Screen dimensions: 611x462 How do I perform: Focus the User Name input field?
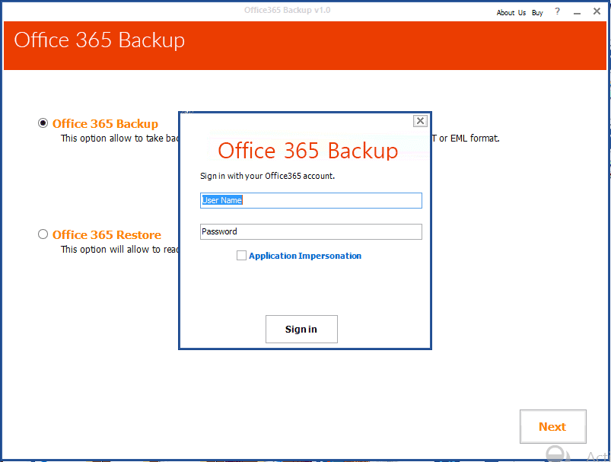310,200
